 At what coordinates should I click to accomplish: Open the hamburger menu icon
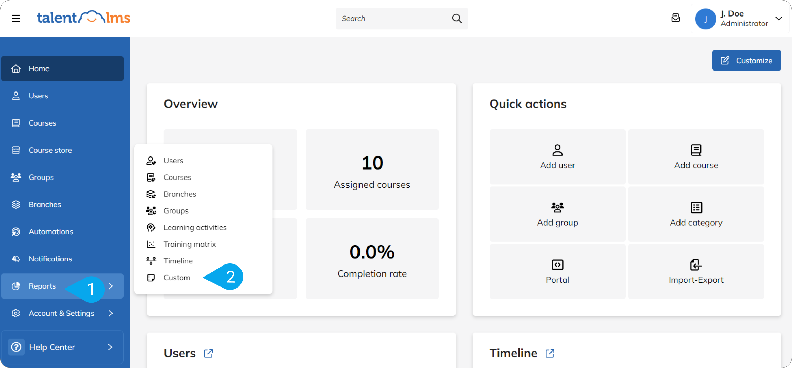tap(16, 18)
